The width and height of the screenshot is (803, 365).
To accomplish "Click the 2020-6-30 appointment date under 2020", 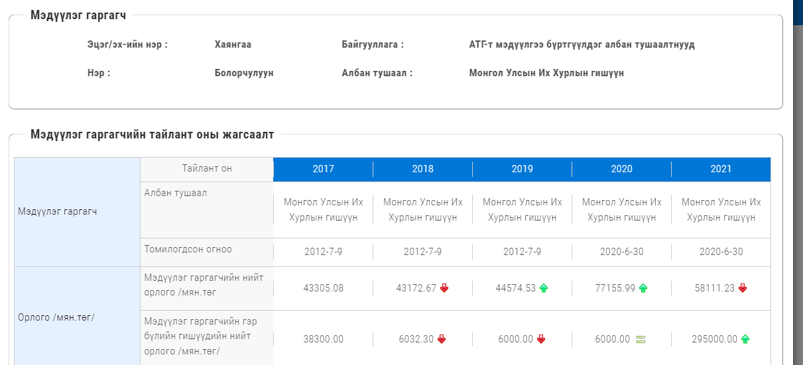I will click(621, 252).
